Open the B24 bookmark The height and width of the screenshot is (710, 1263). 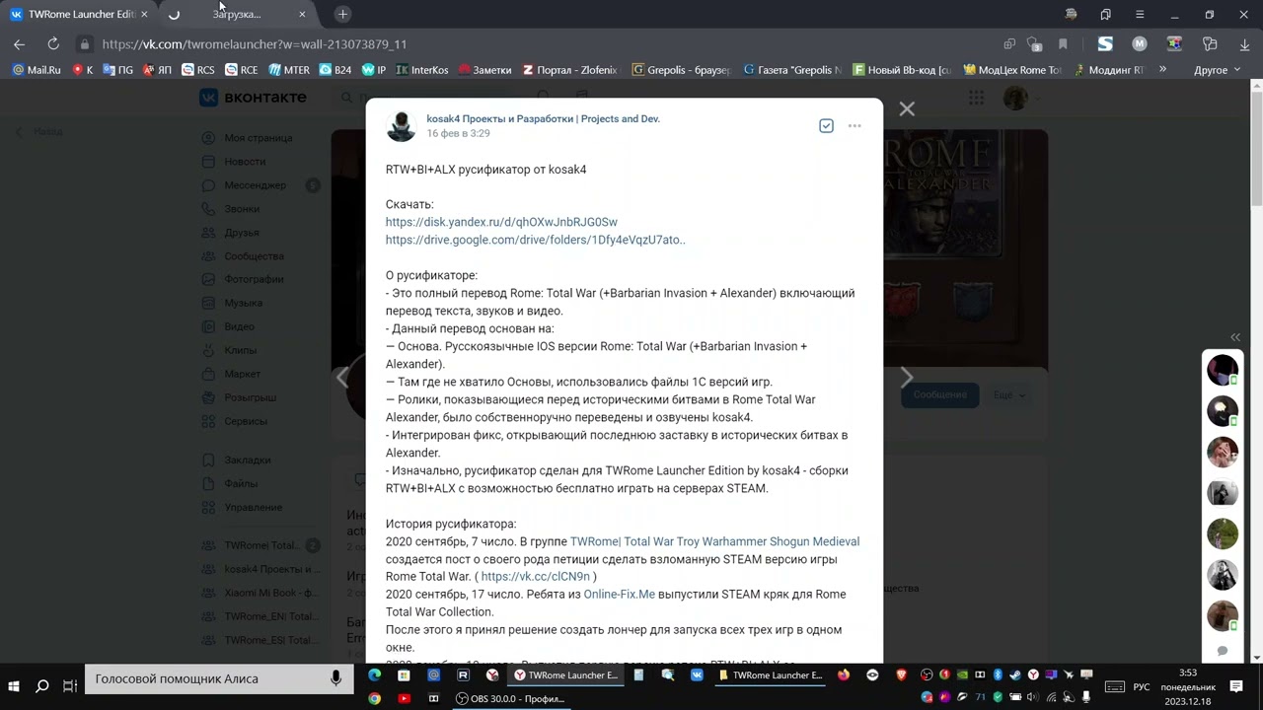pyautogui.click(x=335, y=70)
